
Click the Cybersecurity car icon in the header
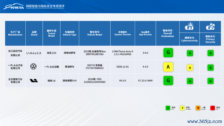pyautogui.click(x=189, y=26)
